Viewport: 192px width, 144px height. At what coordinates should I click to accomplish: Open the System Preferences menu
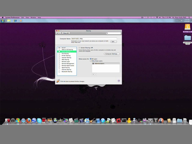[x=12, y=18]
